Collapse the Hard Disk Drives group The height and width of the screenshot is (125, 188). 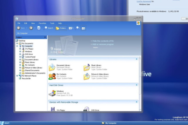pyautogui.click(x=136, y=85)
